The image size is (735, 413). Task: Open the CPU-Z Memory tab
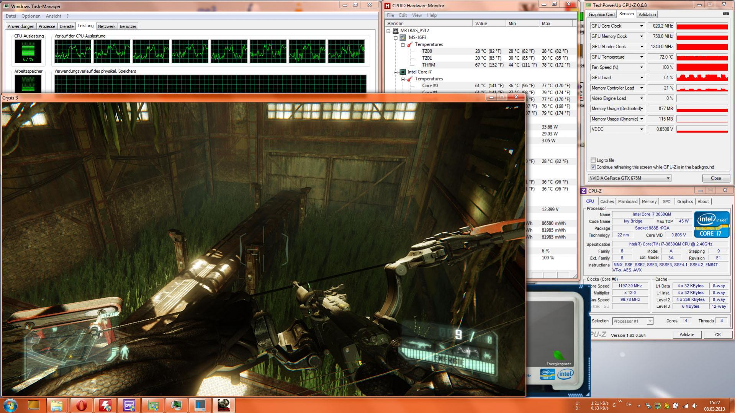(x=649, y=202)
